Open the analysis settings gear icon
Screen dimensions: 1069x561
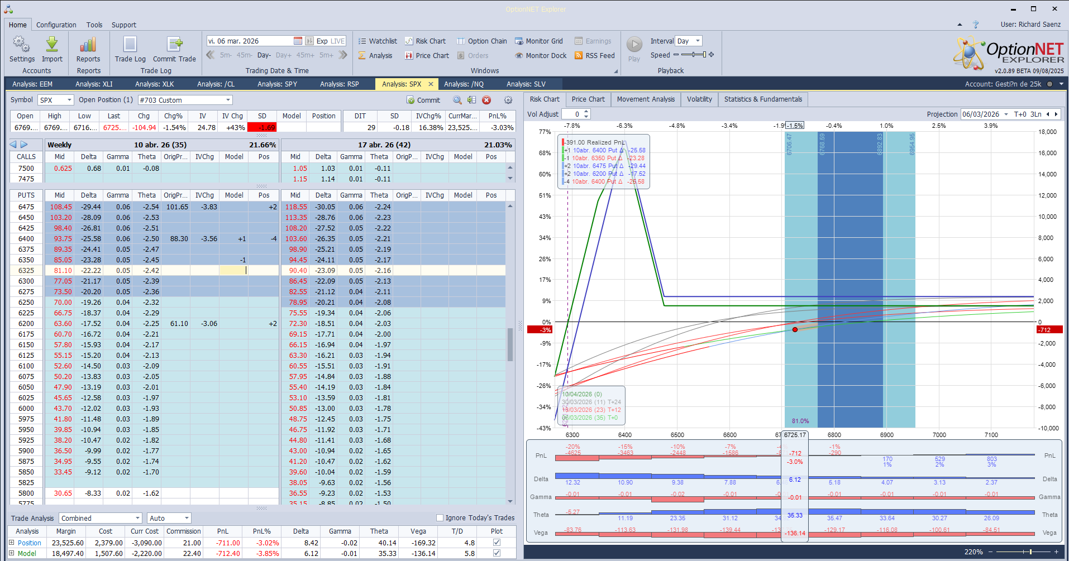coord(508,100)
